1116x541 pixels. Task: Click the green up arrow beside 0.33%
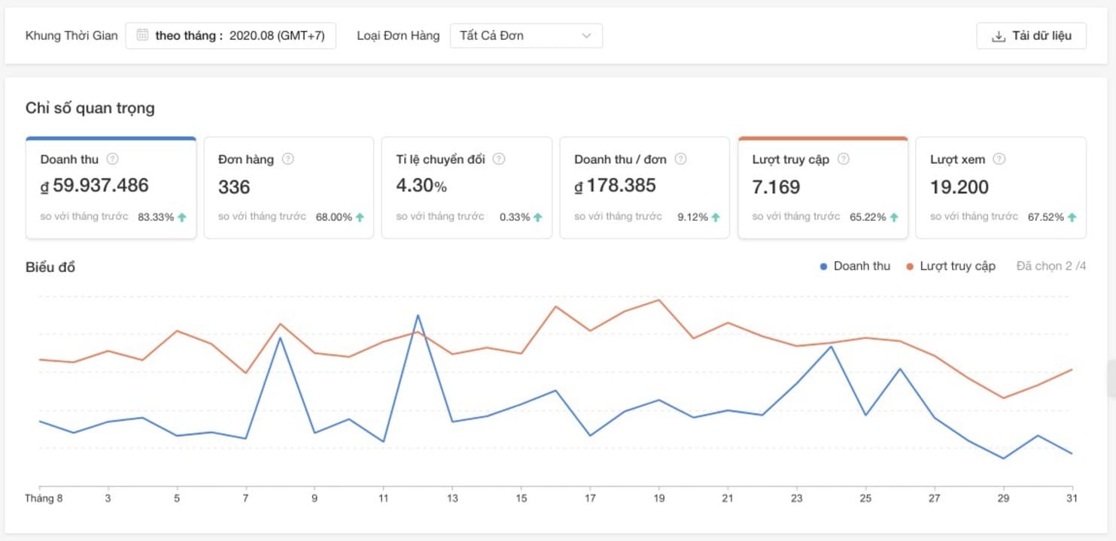point(537,217)
